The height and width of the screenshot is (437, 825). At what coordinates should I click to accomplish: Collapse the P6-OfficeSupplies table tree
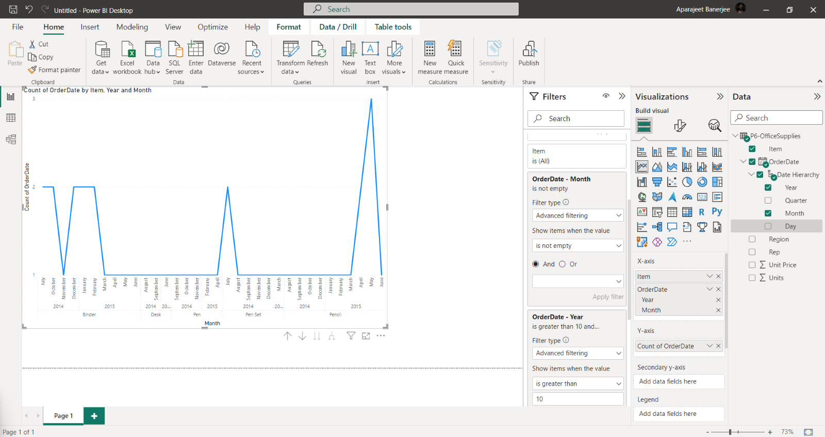coord(735,136)
